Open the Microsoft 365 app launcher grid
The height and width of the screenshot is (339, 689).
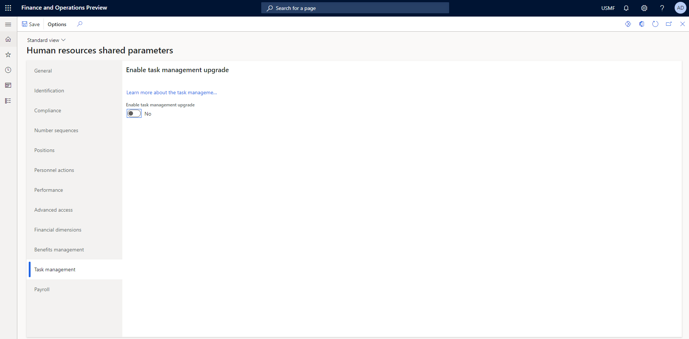(x=8, y=8)
